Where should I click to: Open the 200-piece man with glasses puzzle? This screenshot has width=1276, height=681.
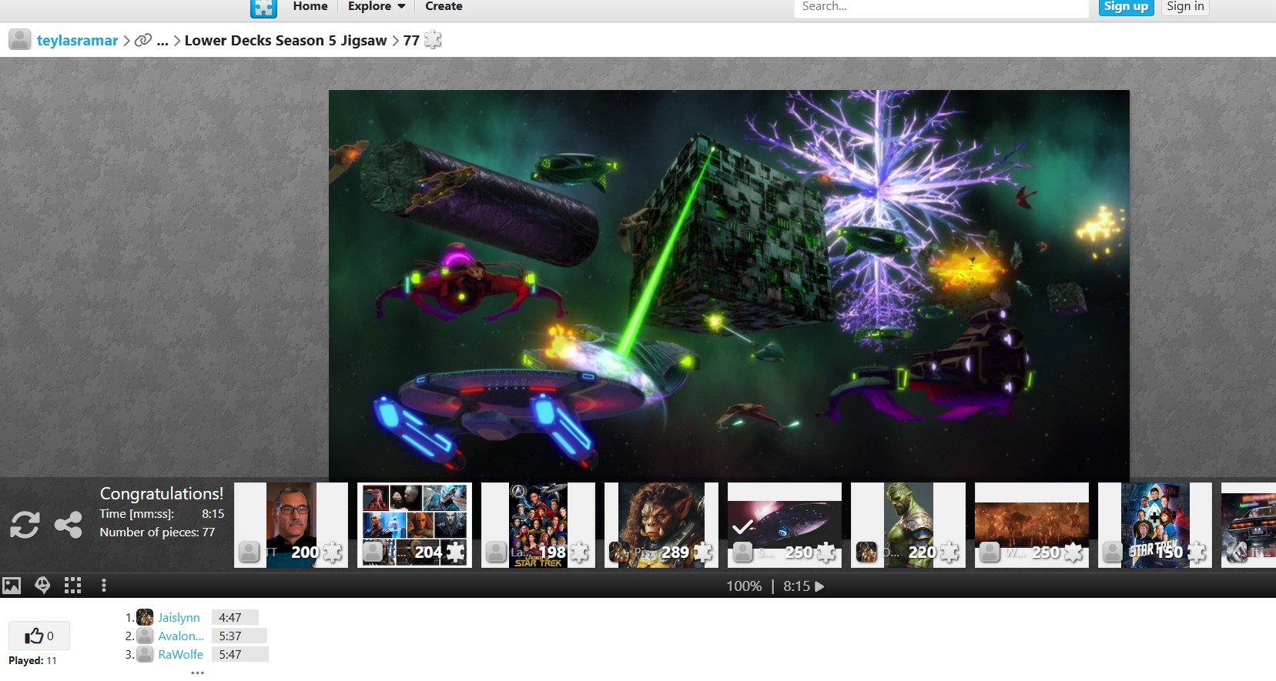click(291, 525)
